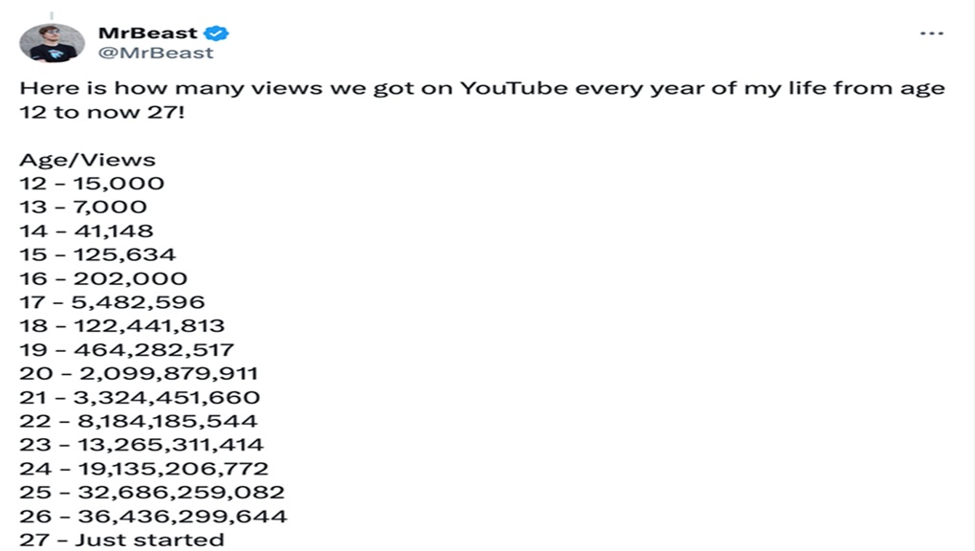Image resolution: width=975 pixels, height=551 pixels.
Task: Select the age 13 line showing 7,000
Action: (83, 208)
